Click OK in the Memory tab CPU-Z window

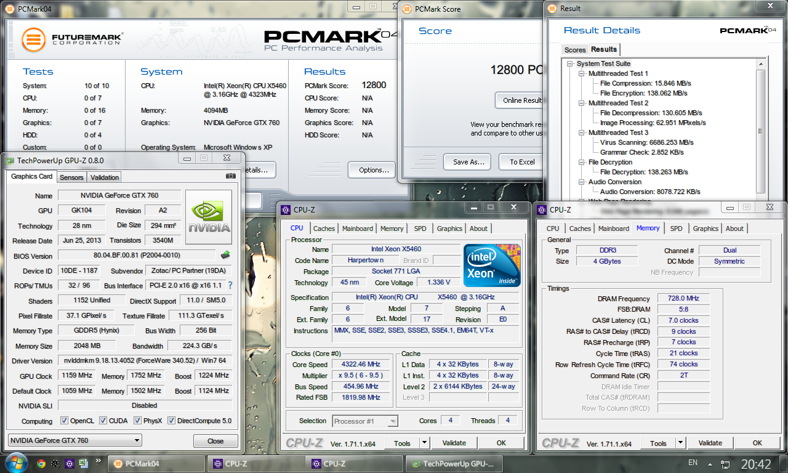click(x=757, y=443)
